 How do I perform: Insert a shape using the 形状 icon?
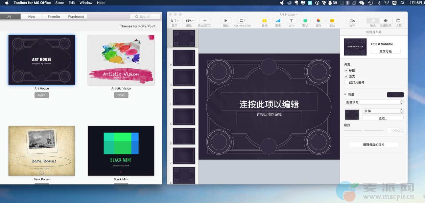[305, 21]
